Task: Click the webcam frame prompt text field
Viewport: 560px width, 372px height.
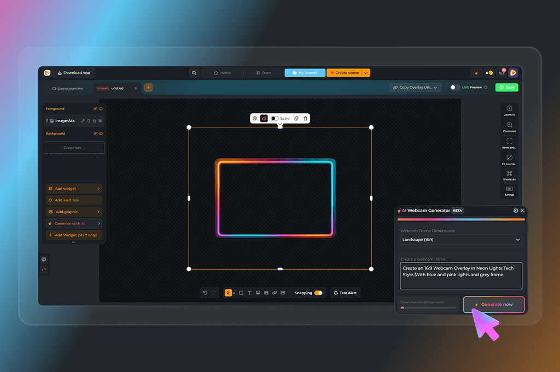Action: [x=461, y=275]
